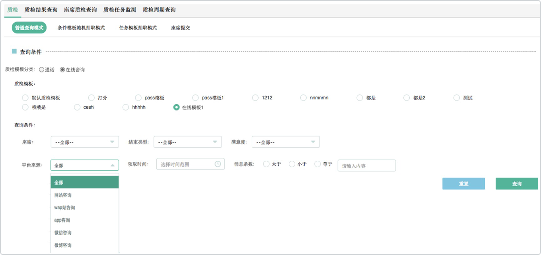This screenshot has height=255, width=541.
Task: Select the 通话 radio button
Action: [41, 70]
